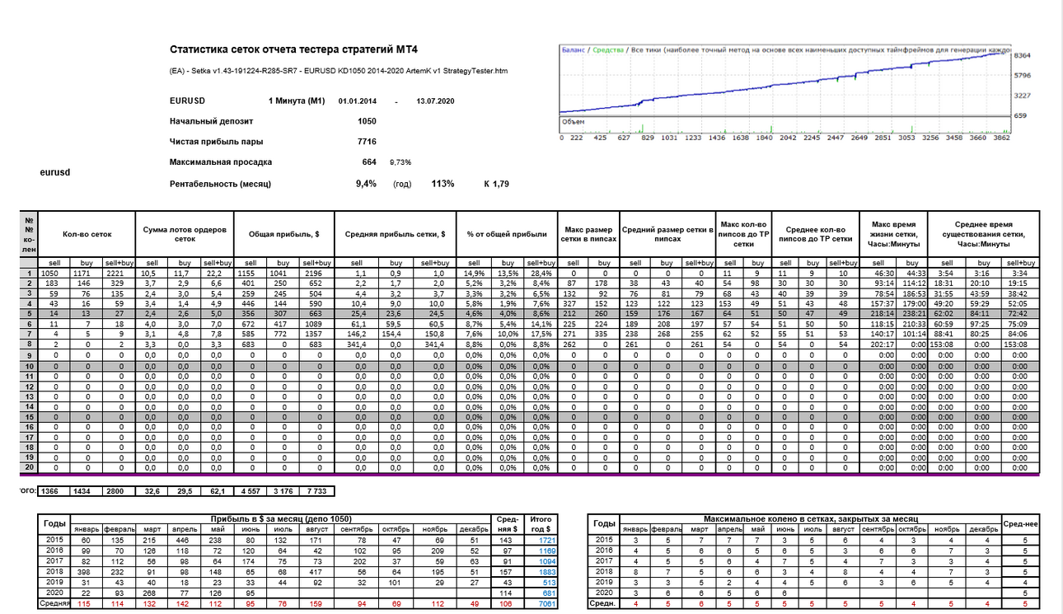This screenshot has height=614, width=1063.
Task: Click 'Средняя прибыль сетки, $' header
Action: point(396,235)
